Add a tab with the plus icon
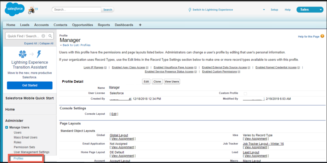The height and width of the screenshot is (163, 327). (140, 25)
